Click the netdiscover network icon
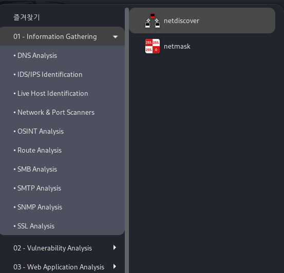 point(153,20)
